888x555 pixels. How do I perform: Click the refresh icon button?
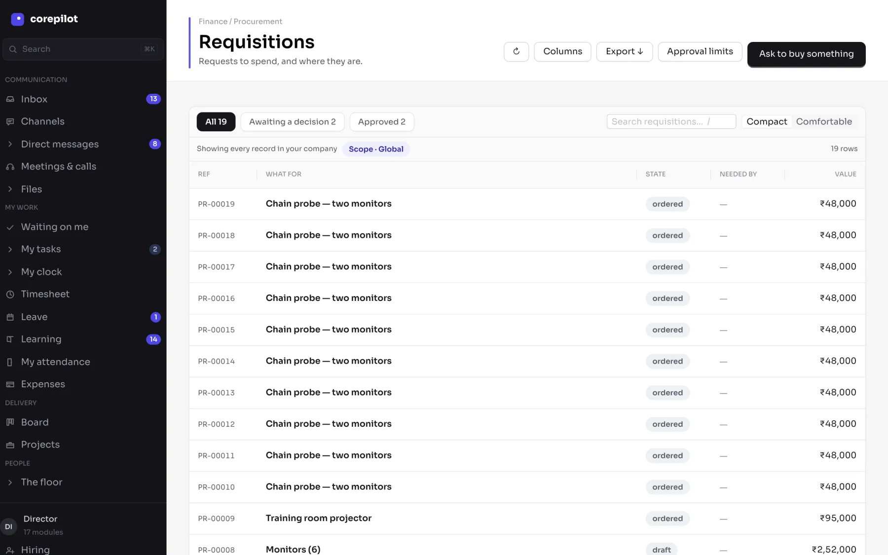pyautogui.click(x=516, y=51)
